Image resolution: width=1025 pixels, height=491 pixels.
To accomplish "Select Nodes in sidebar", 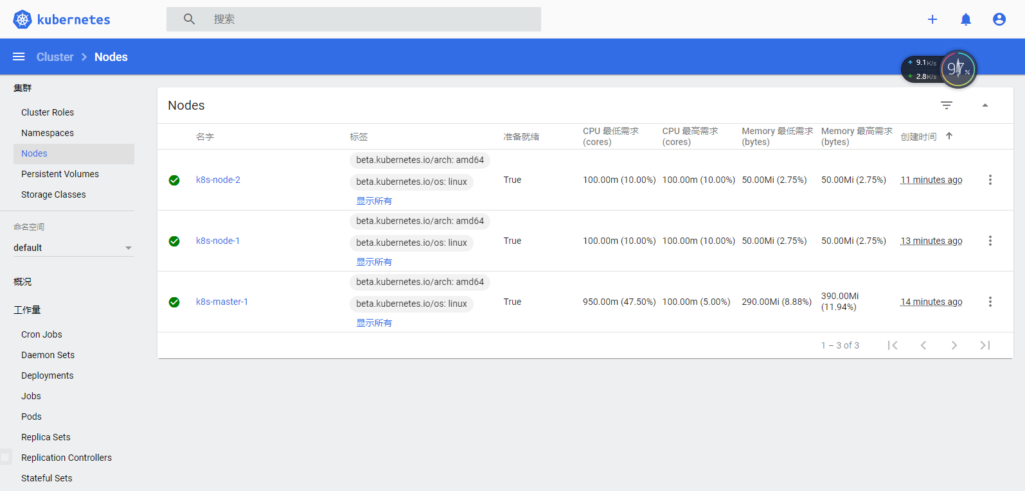I will coord(73,153).
